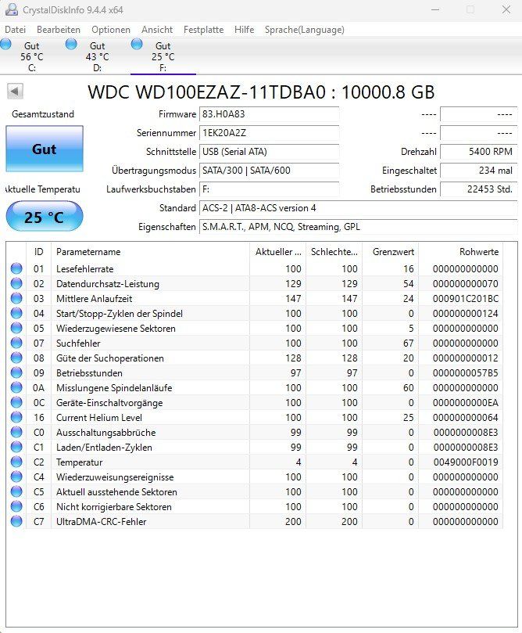Click raw value 000000000064 for Helium Level
The width and height of the screenshot is (522, 633).
[x=466, y=417]
